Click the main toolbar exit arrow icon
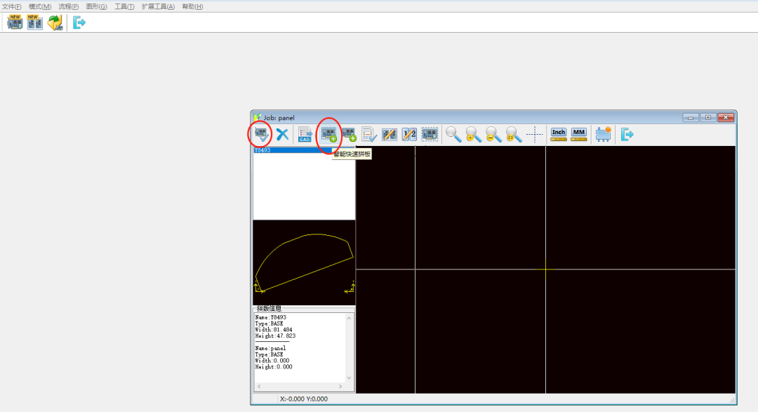This screenshot has height=412, width=758. coord(79,22)
